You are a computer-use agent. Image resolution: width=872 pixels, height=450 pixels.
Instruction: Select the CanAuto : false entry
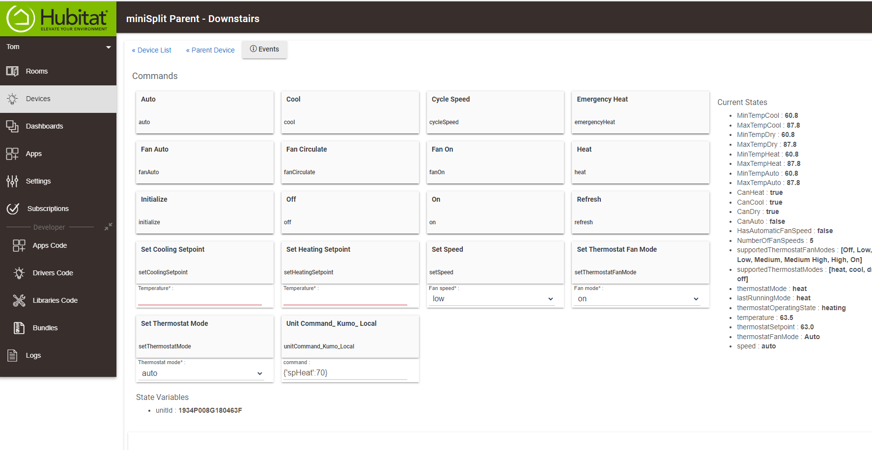761,221
